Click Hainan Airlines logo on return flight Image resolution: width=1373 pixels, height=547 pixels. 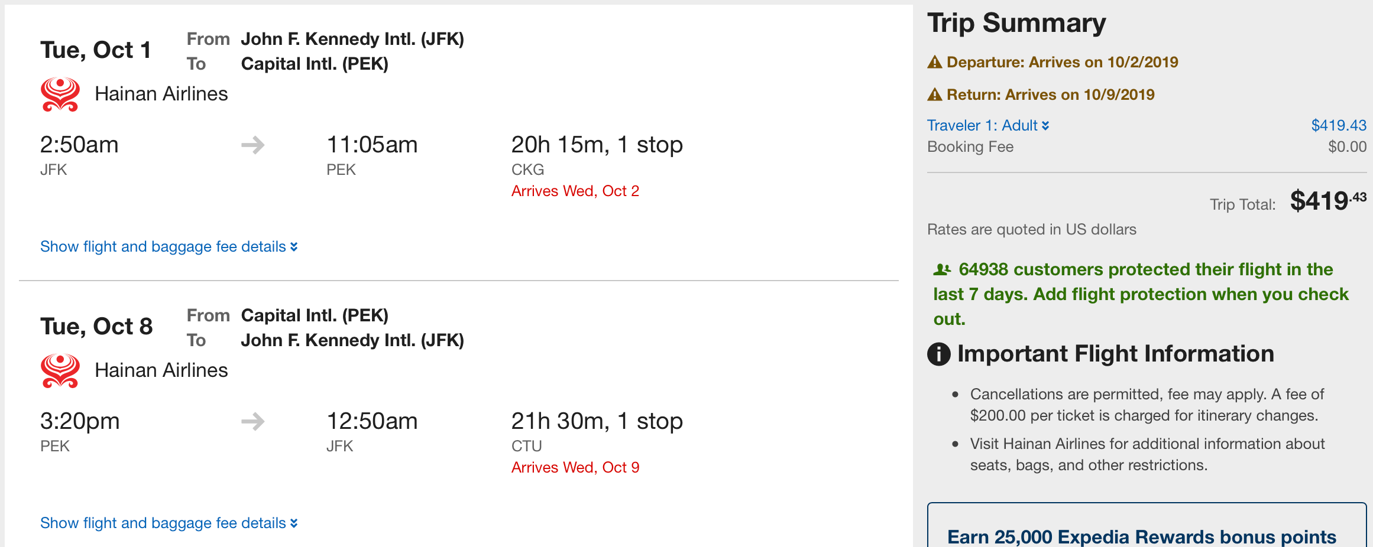tap(60, 370)
